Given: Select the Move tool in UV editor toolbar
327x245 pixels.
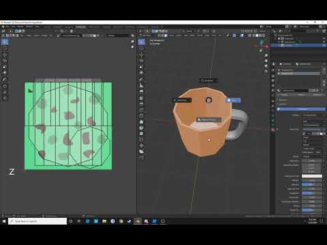Looking at the screenshot, I should (x=5, y=55).
